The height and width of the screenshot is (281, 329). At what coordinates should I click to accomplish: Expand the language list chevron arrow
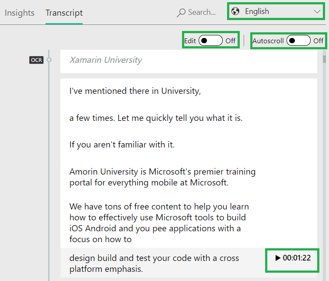click(x=318, y=12)
